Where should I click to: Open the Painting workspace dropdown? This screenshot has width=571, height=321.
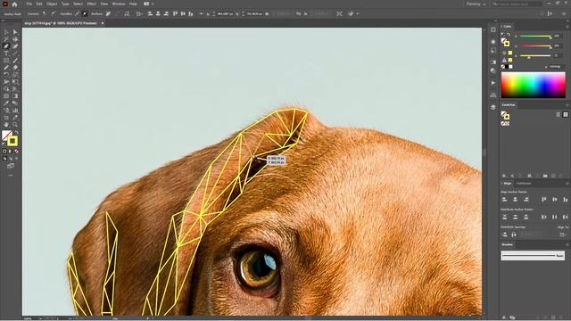pos(476,4)
